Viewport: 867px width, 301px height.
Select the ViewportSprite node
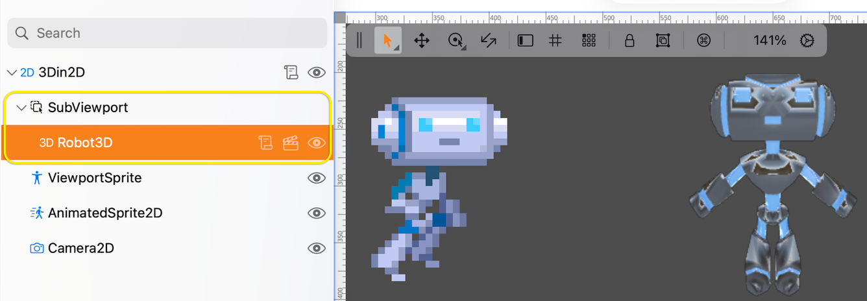(x=95, y=178)
